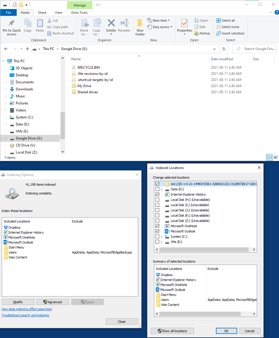Click Invert selection in ribbon

point(230,33)
